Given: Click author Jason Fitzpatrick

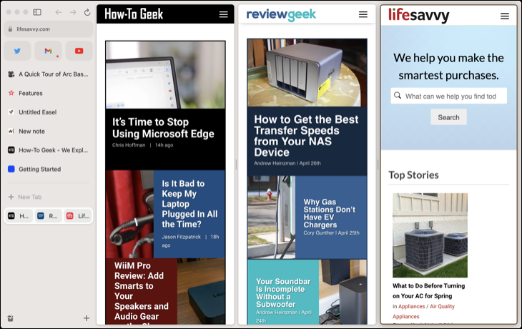Looking at the screenshot, I should [181, 237].
